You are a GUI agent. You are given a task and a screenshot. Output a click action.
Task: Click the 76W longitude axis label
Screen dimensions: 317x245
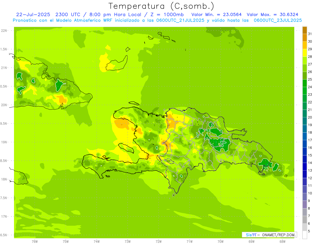coord(35,241)
